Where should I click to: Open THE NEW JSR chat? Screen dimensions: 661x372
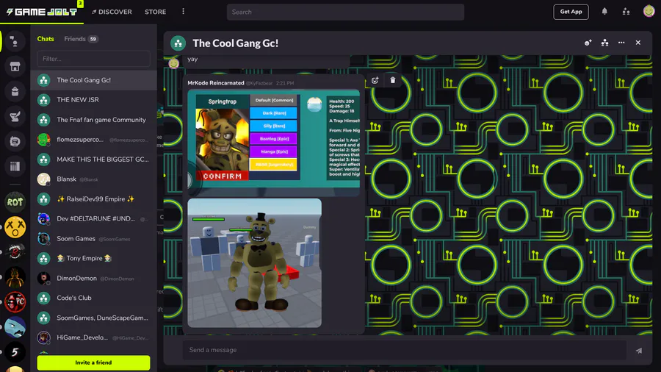(93, 100)
